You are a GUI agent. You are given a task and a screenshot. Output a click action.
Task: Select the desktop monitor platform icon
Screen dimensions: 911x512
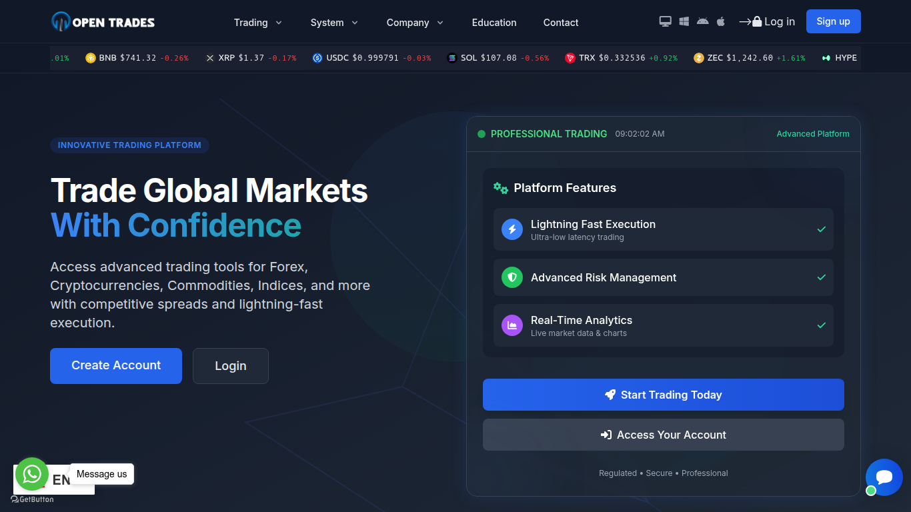point(665,21)
